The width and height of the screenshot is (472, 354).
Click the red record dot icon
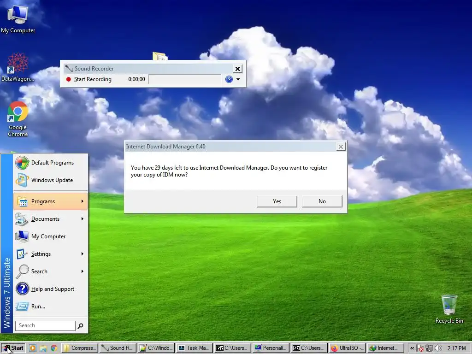(68, 79)
